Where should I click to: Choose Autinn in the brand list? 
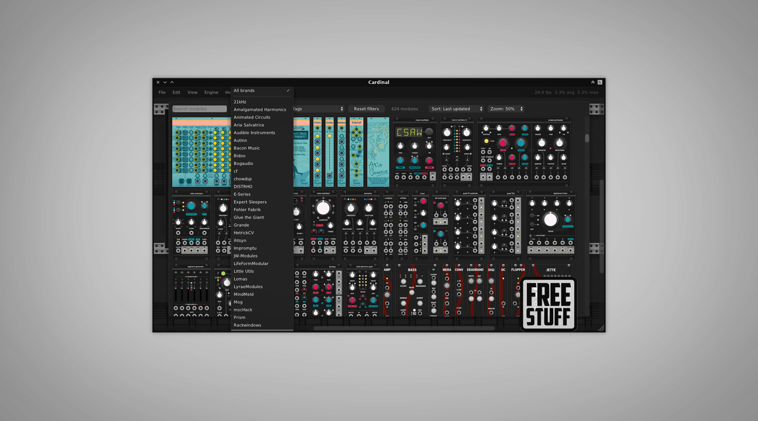point(262,141)
